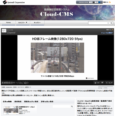Switch to the 最新動画 tab
This screenshot has width=115, height=116.
pos(18,102)
